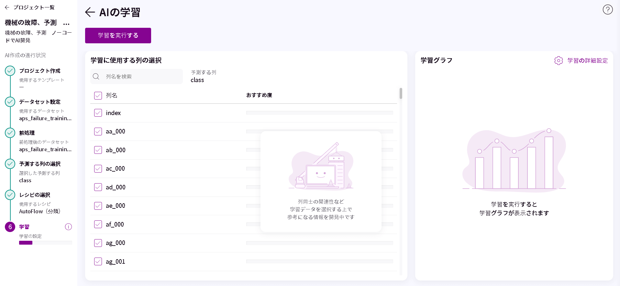Screen dimensions: 620x286
Task: Click the search magnifier icon in 列名を検索
Action: [x=96, y=77]
